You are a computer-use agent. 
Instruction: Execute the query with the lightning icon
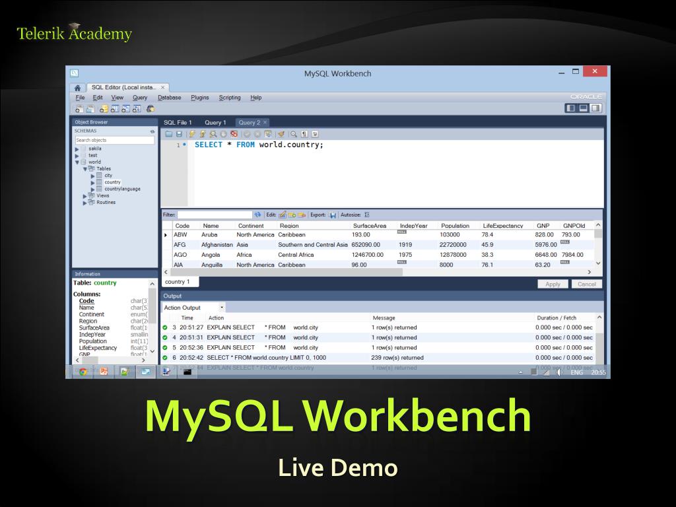(192, 134)
